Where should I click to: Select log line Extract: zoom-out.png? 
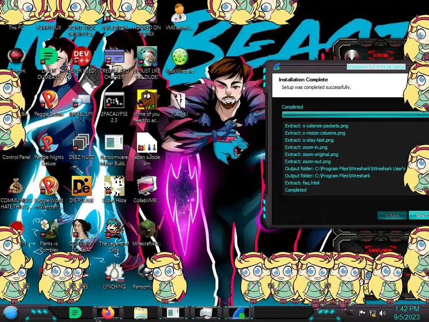pos(308,161)
